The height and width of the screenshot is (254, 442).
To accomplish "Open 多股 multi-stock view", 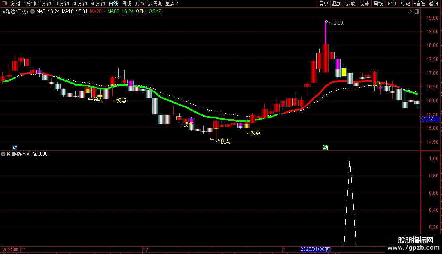I will [x=350, y=4].
